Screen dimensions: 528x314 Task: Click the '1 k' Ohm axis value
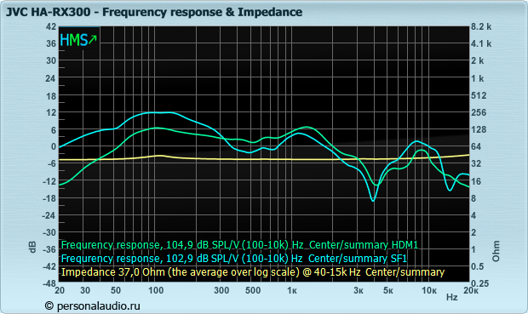[x=478, y=78]
